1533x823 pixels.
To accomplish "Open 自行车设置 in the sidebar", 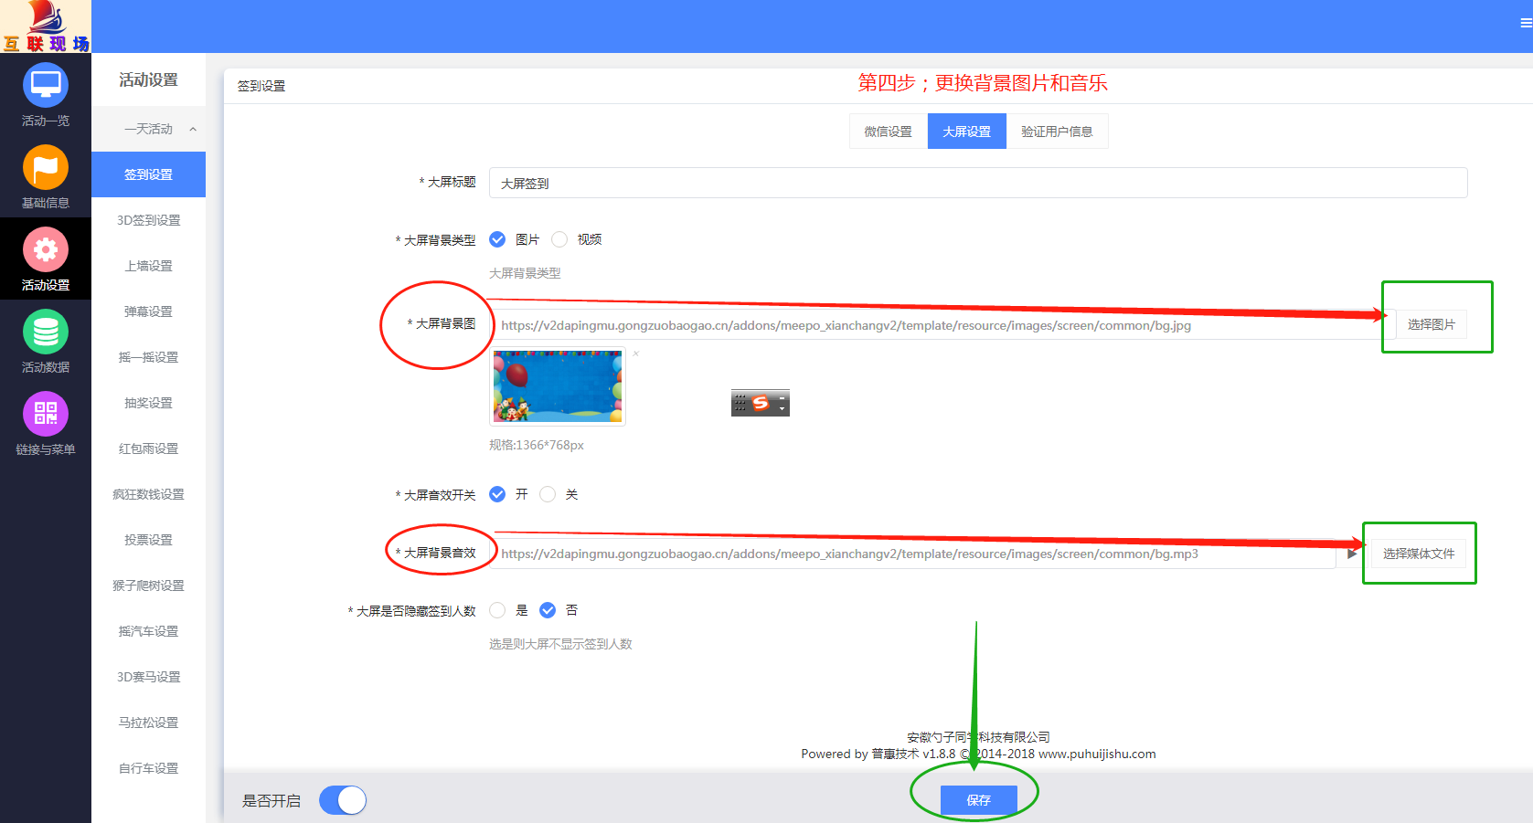I will pos(148,768).
